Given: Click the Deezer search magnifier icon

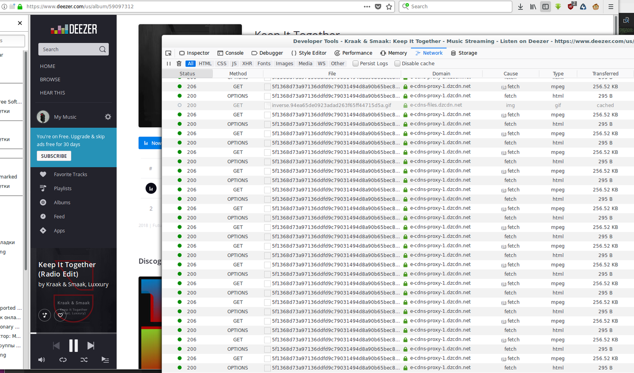Looking at the screenshot, I should (103, 49).
